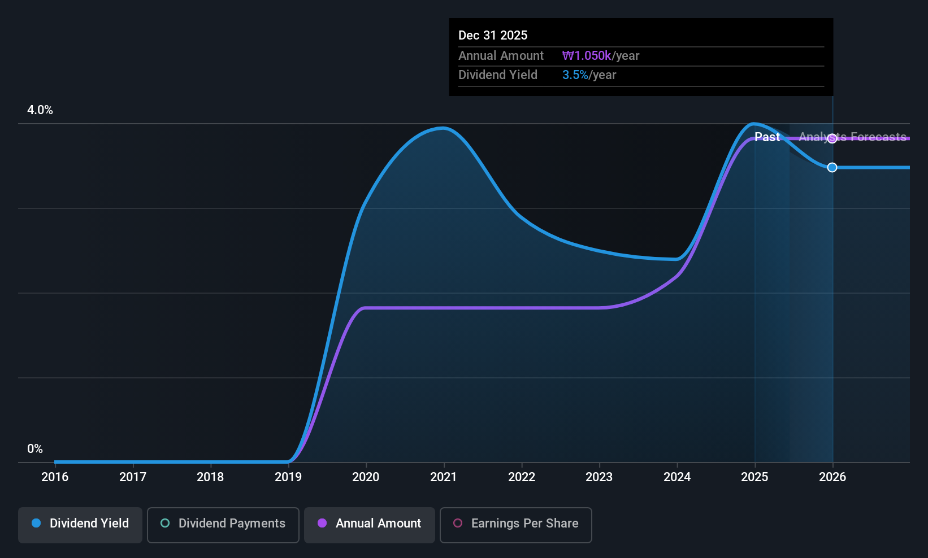Viewport: 928px width, 558px height.
Task: Click the 2018 x-axis label
Action: tap(210, 477)
